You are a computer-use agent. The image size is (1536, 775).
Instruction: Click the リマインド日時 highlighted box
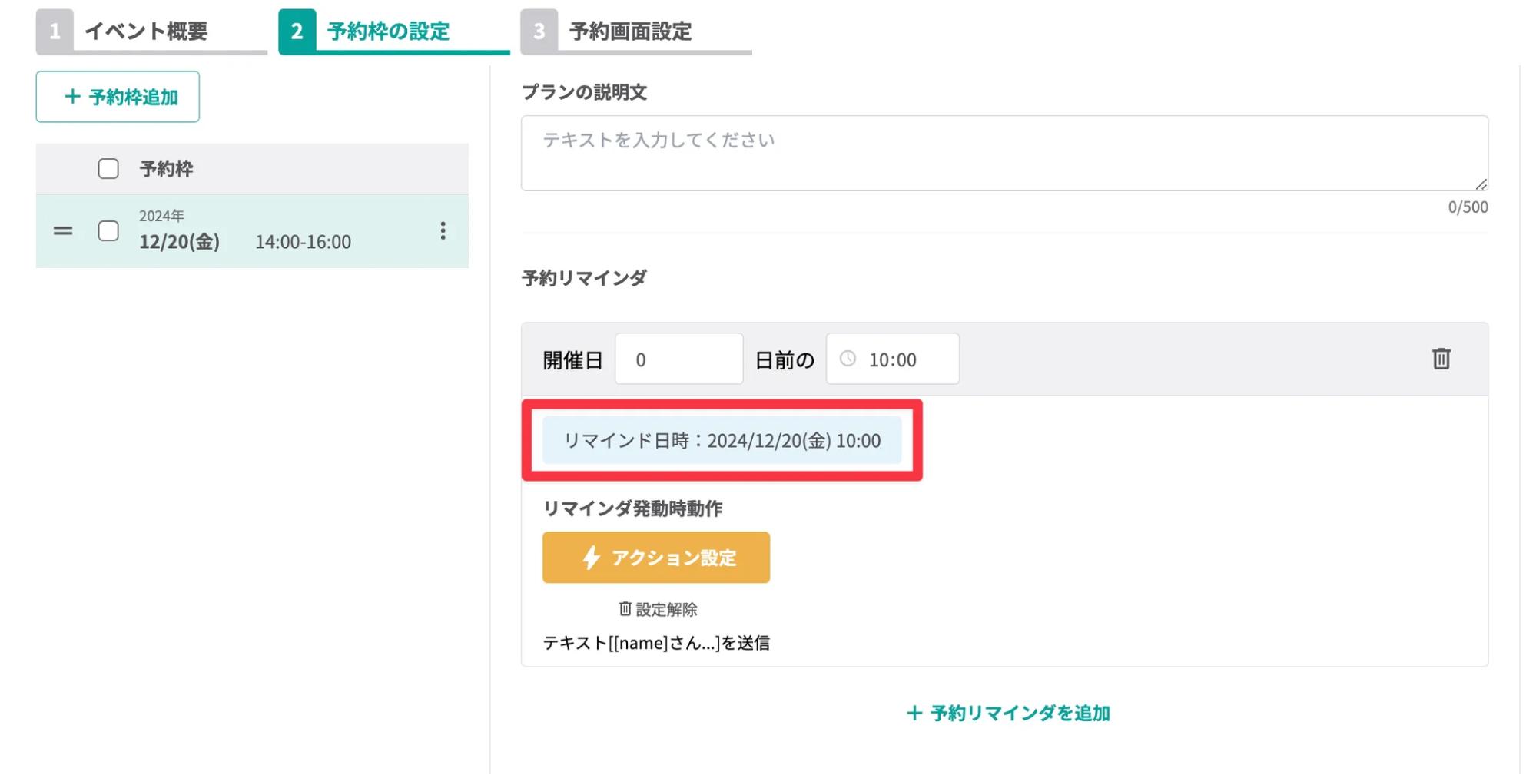tap(722, 439)
